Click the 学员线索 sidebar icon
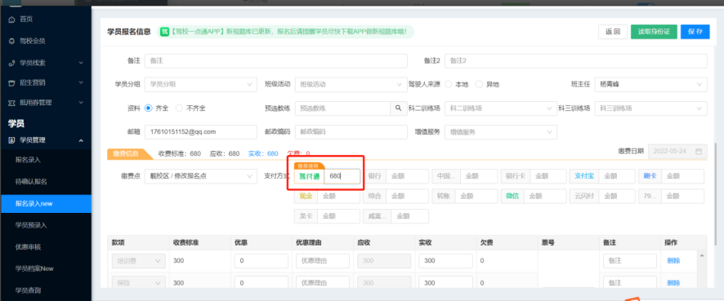 tap(12, 63)
